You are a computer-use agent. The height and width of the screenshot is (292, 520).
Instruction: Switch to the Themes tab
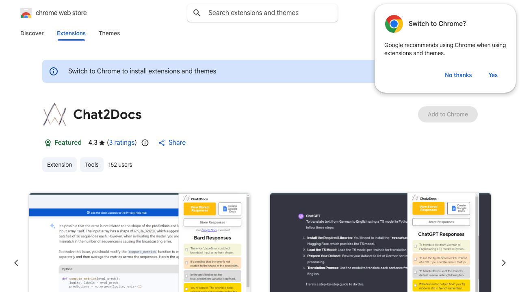click(109, 33)
